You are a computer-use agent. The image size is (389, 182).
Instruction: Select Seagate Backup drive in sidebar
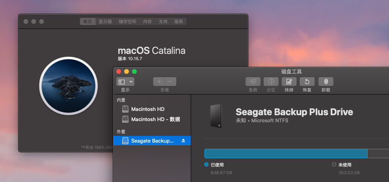(152, 141)
